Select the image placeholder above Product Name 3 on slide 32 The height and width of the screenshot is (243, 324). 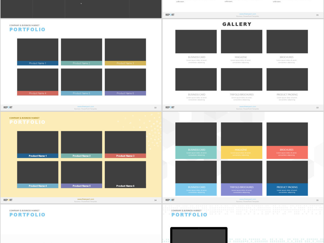[125, 50]
